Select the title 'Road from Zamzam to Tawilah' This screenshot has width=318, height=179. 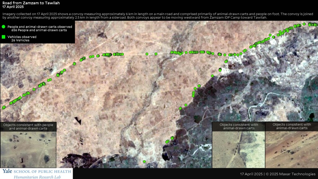point(31,3)
